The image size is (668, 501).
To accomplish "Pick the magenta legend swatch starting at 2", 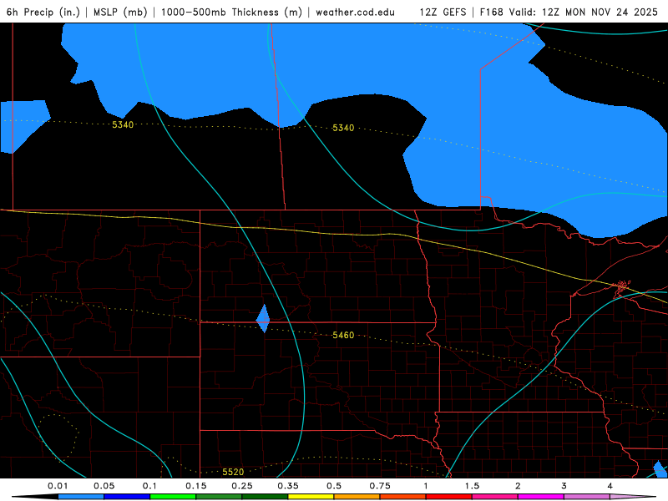I will (541, 497).
